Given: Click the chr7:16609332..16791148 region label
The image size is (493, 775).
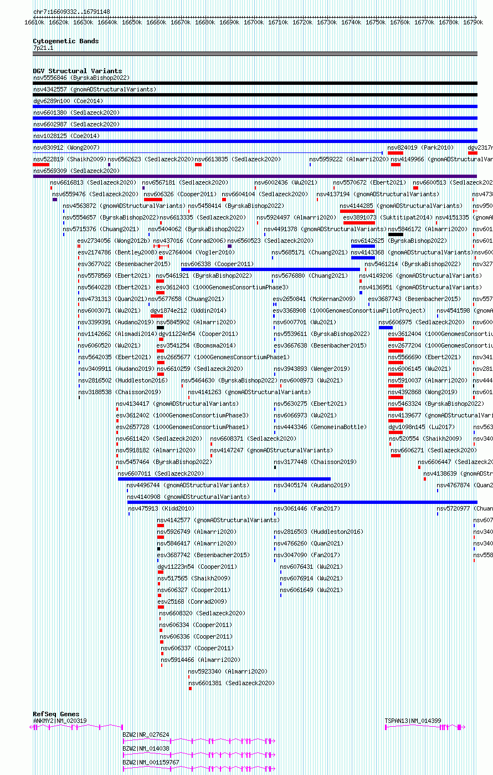Looking at the screenshot, I should pos(71,12).
